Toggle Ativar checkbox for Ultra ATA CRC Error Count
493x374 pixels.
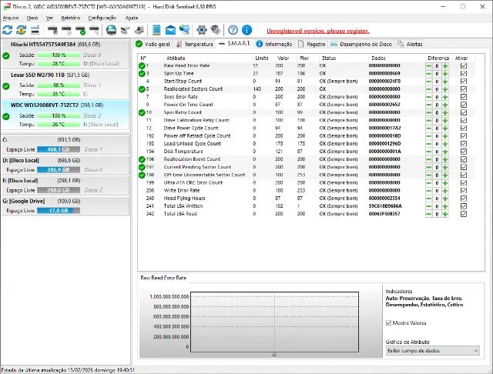(x=464, y=182)
